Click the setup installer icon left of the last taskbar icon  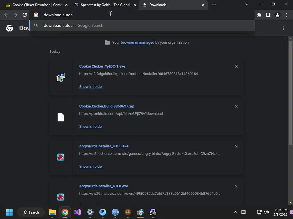[x=140, y=212]
